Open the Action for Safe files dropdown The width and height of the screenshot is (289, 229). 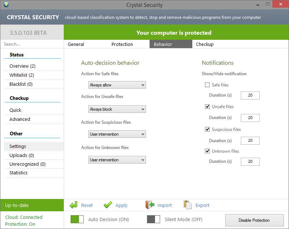[x=117, y=85]
